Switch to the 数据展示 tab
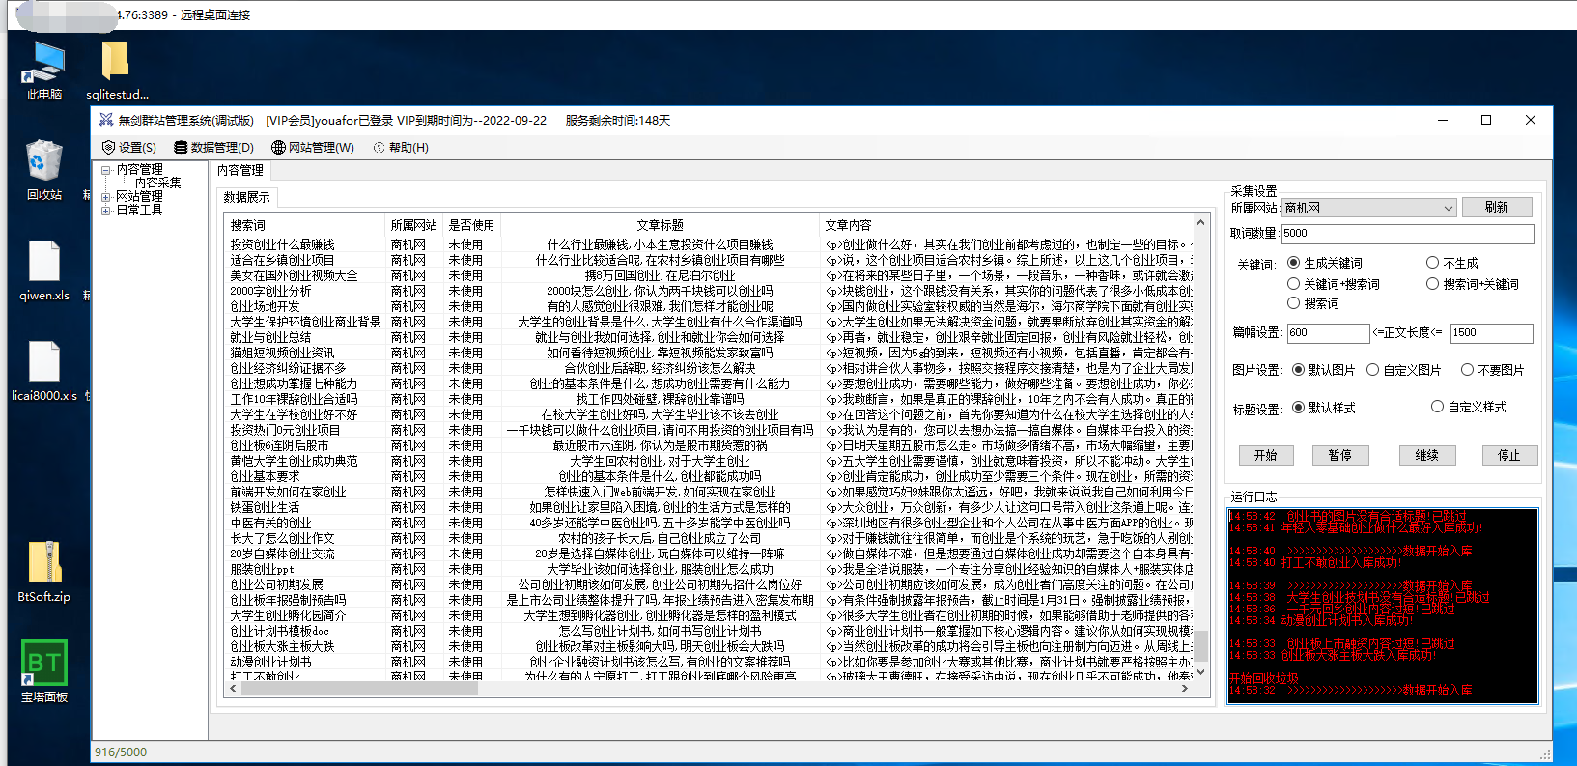The image size is (1577, 766). coord(247,197)
